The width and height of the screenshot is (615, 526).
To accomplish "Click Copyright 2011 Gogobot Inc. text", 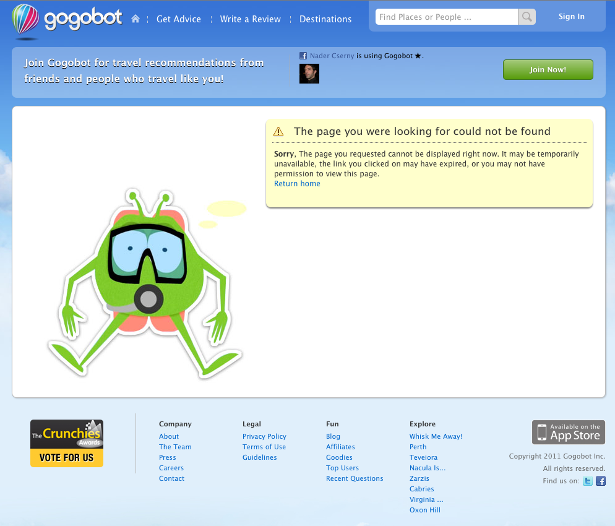I will (x=557, y=456).
